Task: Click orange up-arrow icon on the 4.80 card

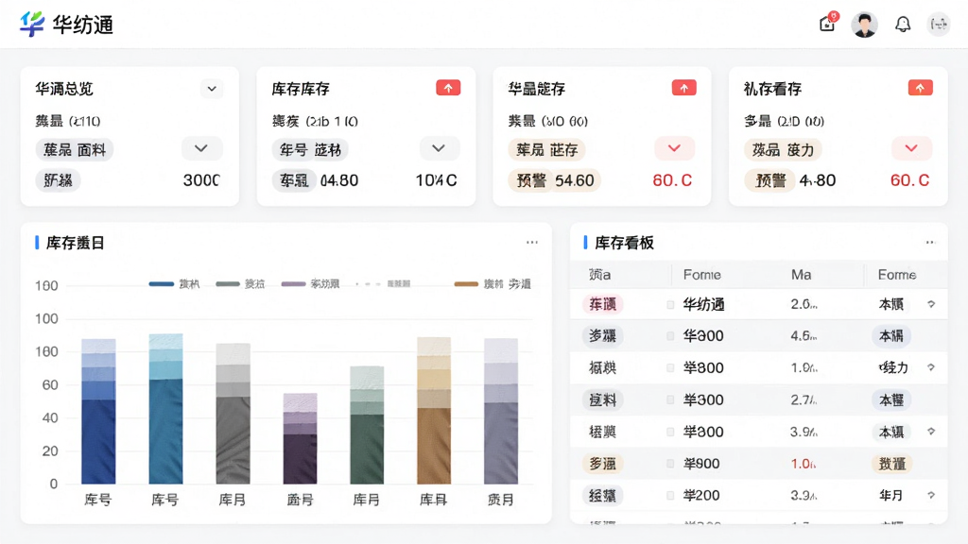Action: pos(920,88)
